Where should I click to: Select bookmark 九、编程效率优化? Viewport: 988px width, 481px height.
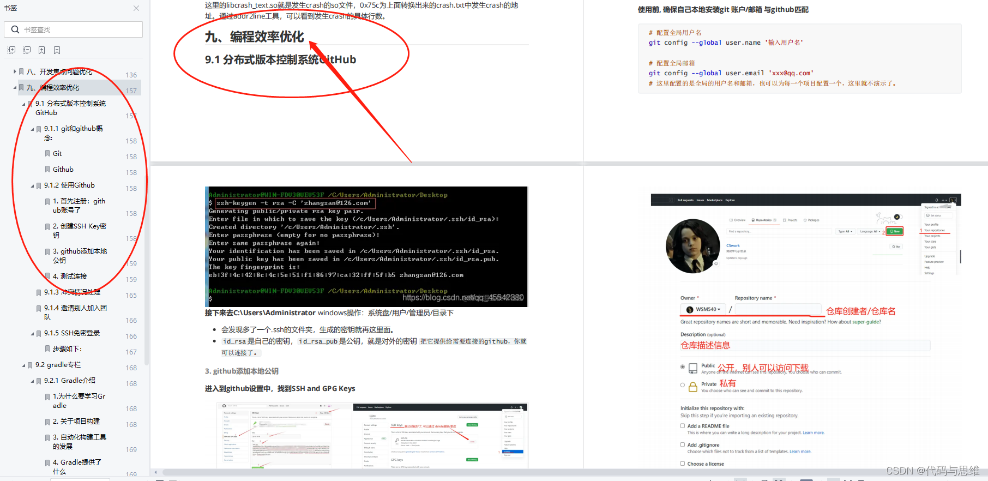coord(53,87)
